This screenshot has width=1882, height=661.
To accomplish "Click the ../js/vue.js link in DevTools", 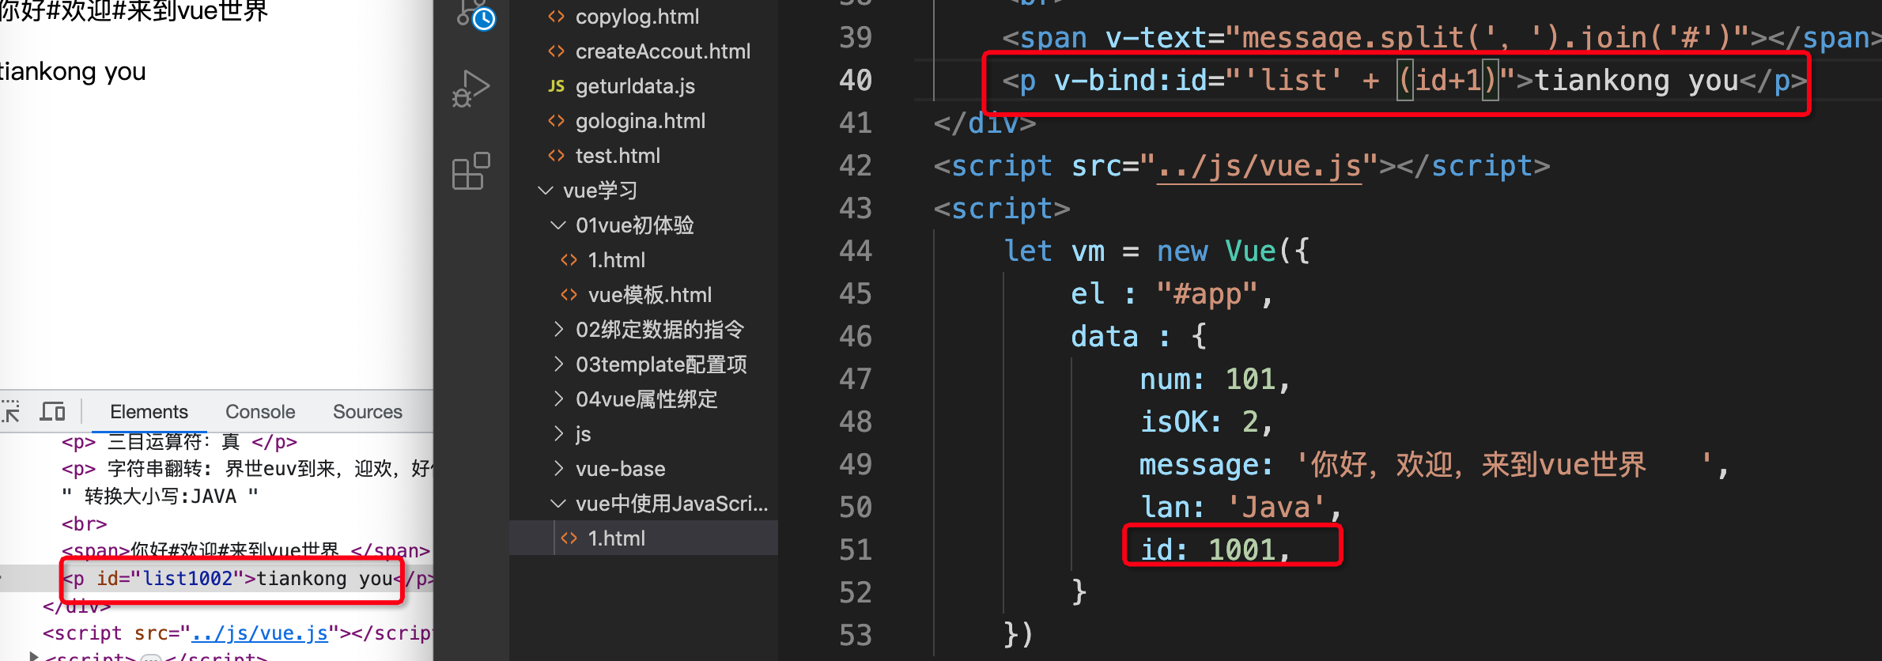I will coord(259,633).
